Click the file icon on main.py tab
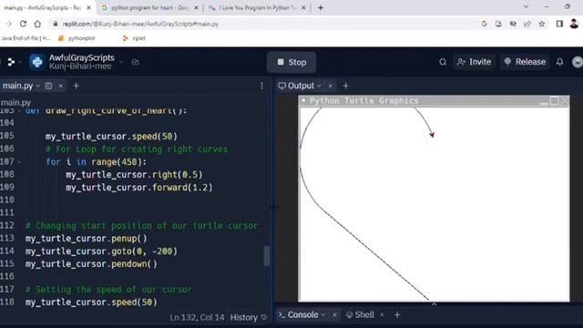This screenshot has width=583, height=328. (x=48, y=86)
